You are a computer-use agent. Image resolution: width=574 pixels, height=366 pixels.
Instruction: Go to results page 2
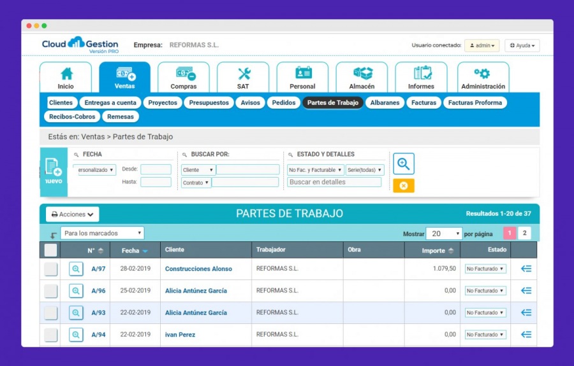tap(525, 233)
